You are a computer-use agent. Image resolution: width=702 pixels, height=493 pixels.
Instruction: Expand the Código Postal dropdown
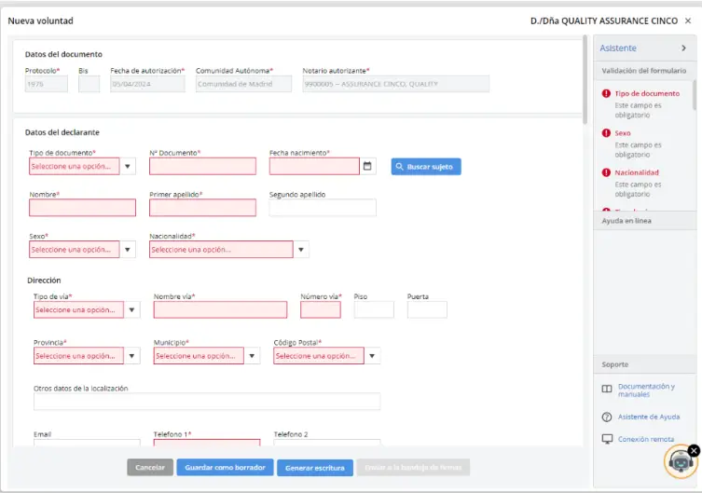pos(372,356)
